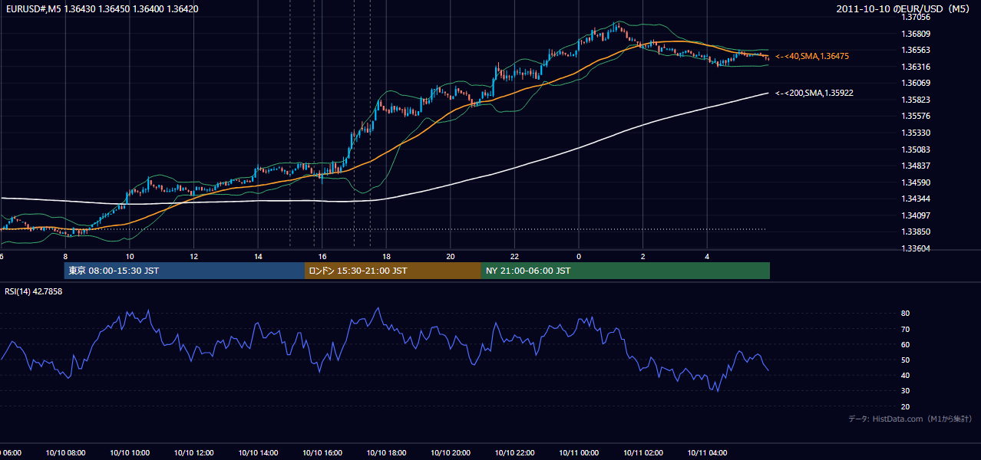Click the 10/10 16:00 bottom time label
The width and height of the screenshot is (981, 460).
(x=322, y=453)
